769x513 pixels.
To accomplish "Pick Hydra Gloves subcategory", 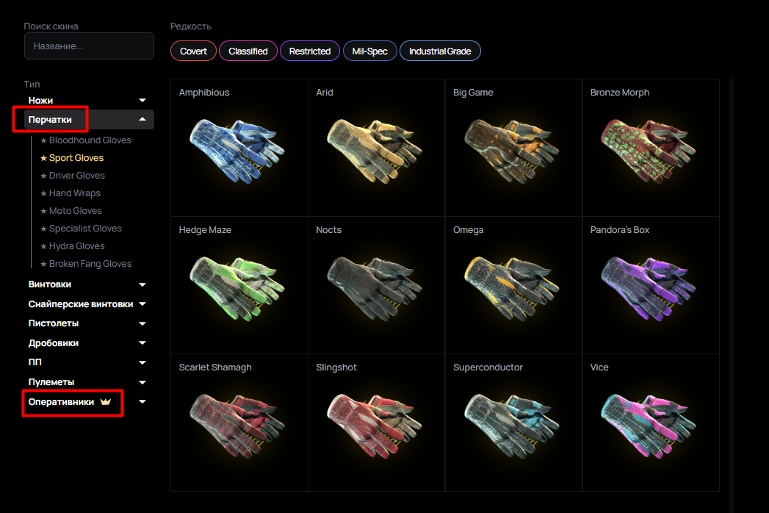I will tap(73, 246).
